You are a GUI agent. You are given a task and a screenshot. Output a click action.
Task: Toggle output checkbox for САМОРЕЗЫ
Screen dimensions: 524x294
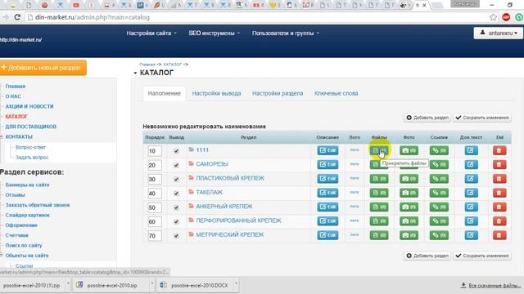176,165
